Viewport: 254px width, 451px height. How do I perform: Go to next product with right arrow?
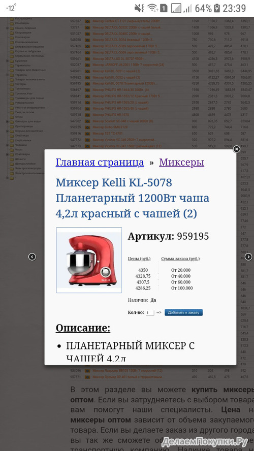(x=248, y=257)
